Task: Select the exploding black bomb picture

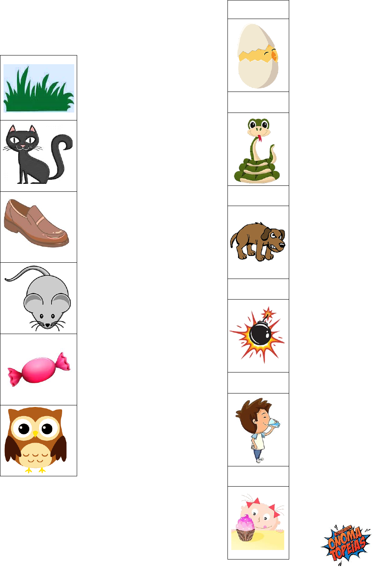Action: tap(258, 335)
